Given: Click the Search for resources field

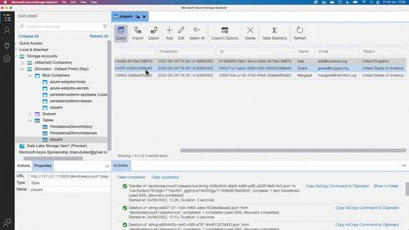Looking at the screenshot, I should [63, 27].
